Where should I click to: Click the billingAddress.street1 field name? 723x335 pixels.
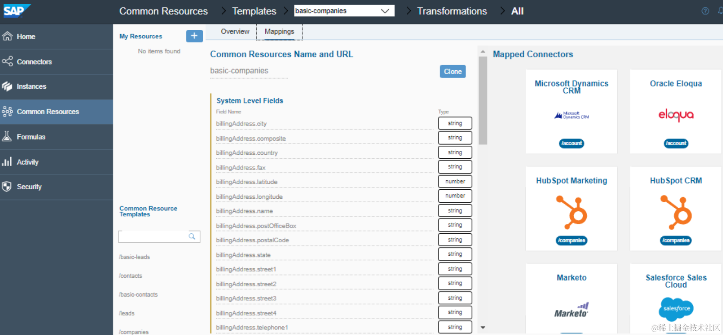[x=246, y=269]
